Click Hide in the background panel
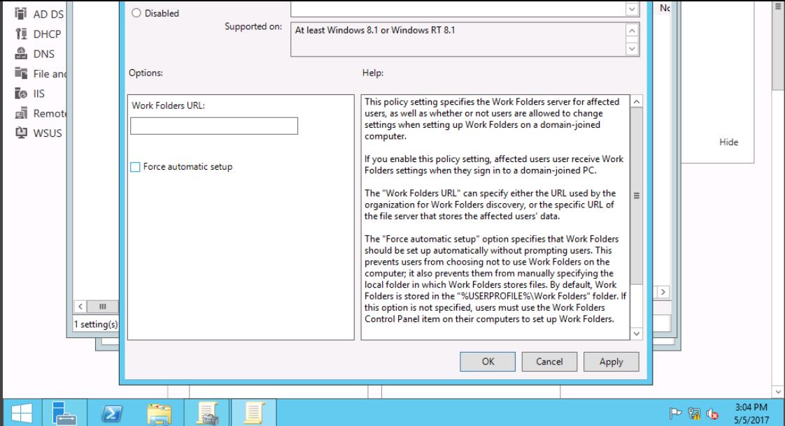The width and height of the screenshot is (785, 426). pos(728,142)
